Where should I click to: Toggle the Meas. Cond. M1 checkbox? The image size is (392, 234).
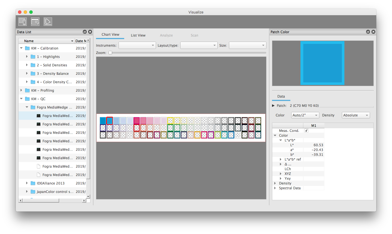306,130
